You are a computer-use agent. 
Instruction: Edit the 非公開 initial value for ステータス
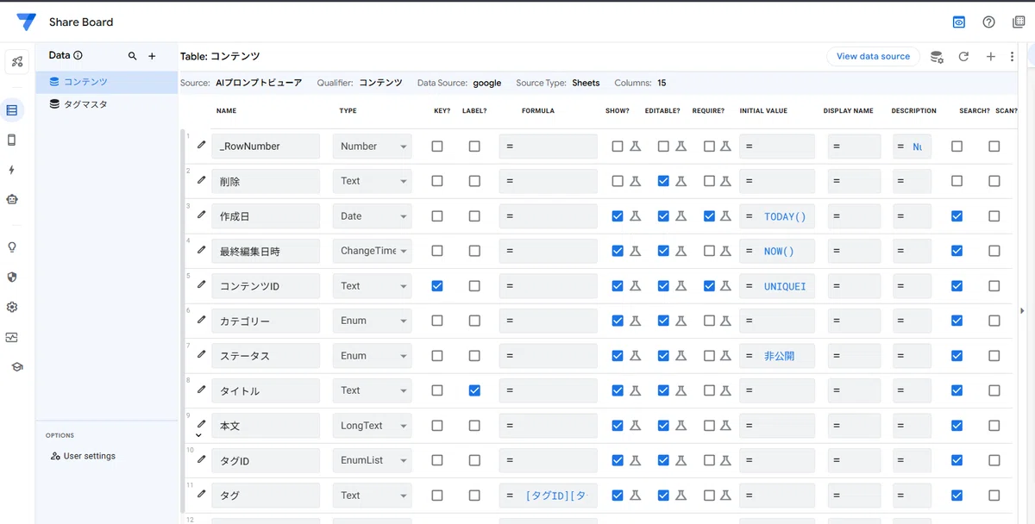(x=777, y=356)
